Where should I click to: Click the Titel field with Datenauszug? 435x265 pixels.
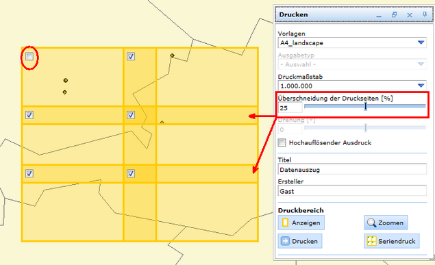352,169
